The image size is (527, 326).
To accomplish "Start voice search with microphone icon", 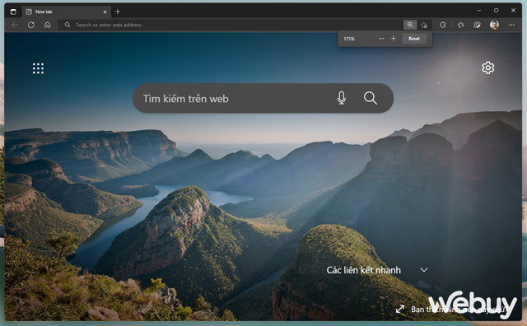I will pos(342,98).
